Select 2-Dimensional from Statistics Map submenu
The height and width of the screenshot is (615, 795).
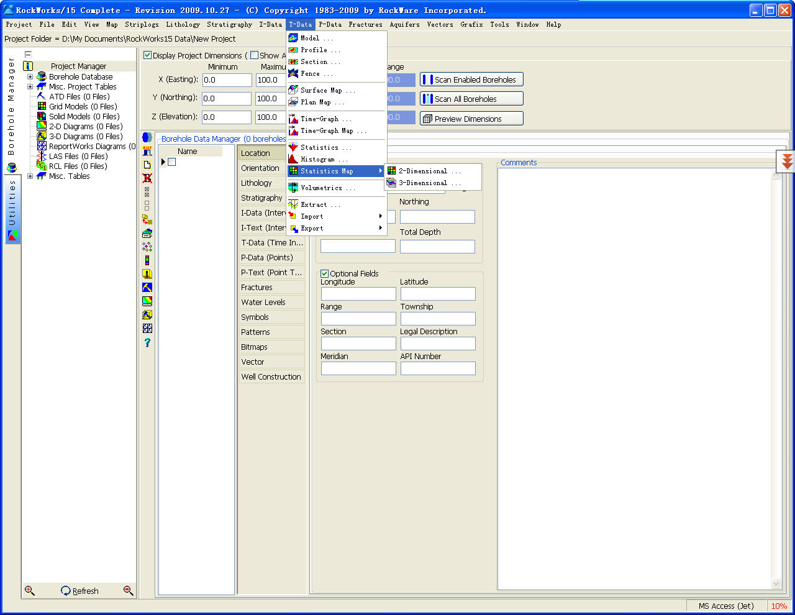pyautogui.click(x=433, y=171)
